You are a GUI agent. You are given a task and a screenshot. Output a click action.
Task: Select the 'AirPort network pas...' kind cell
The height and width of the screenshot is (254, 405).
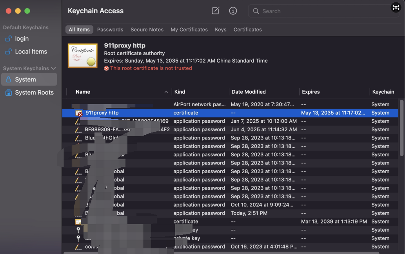(200, 104)
